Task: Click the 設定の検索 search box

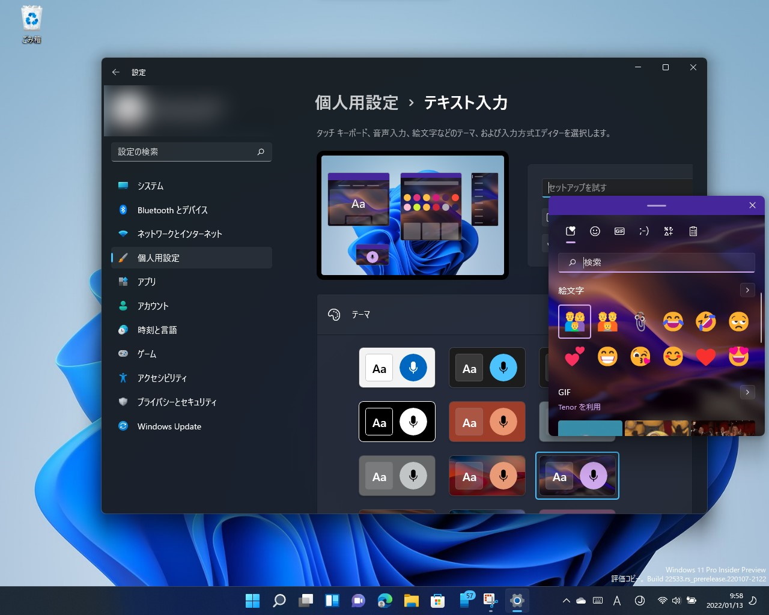Action: pyautogui.click(x=192, y=152)
